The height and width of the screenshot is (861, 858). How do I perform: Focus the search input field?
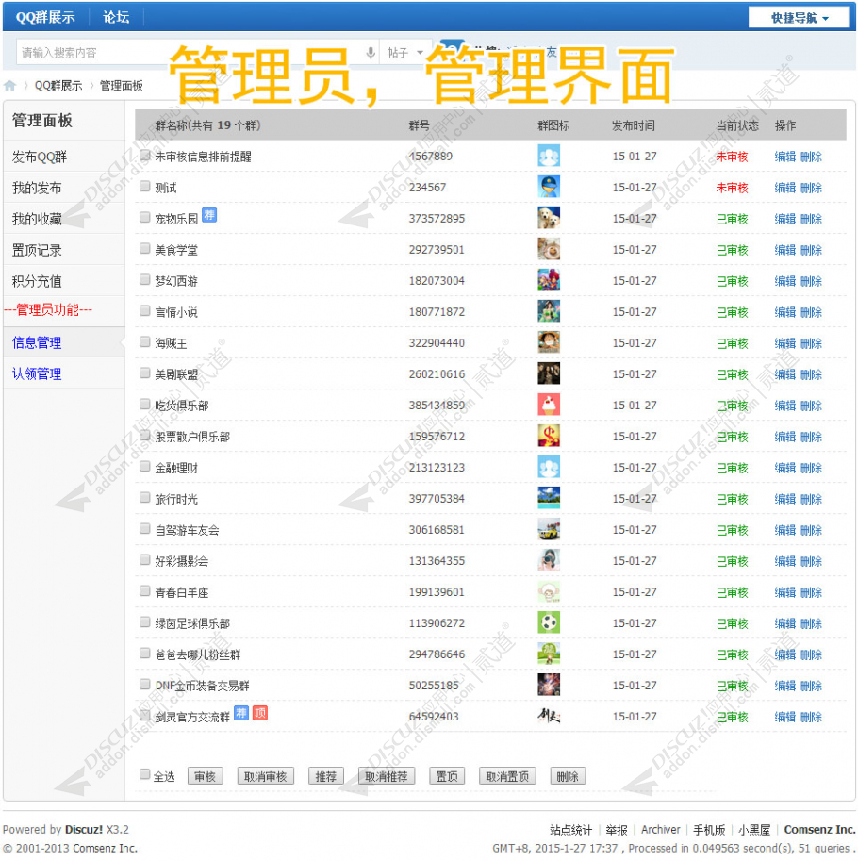click(191, 53)
